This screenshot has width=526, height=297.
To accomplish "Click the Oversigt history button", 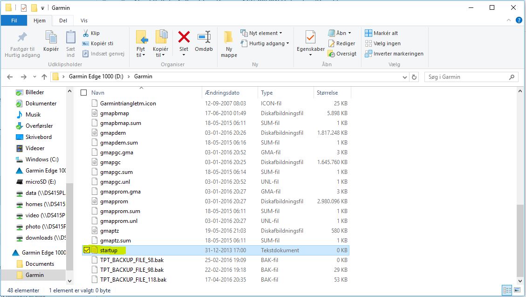I will [342, 54].
